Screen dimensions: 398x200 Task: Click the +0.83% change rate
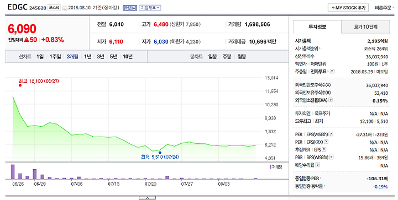click(x=53, y=40)
